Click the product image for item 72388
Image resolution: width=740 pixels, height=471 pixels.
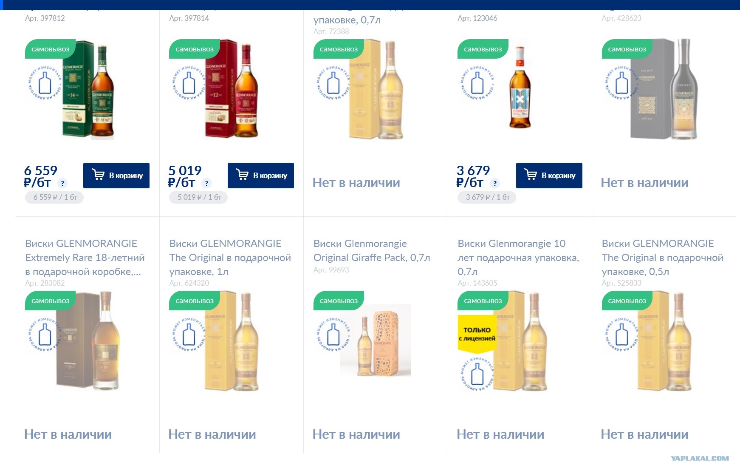point(376,89)
